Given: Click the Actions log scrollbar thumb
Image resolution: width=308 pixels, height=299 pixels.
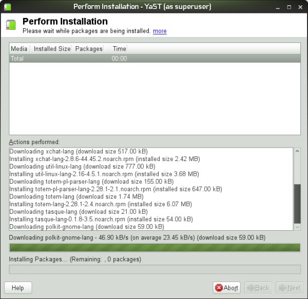Looking at the screenshot, I should coord(297,204).
